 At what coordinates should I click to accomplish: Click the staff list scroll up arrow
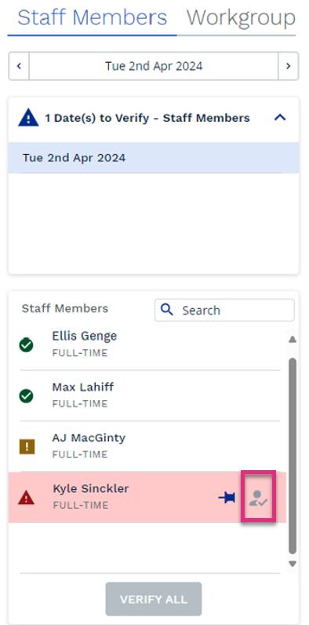293,339
